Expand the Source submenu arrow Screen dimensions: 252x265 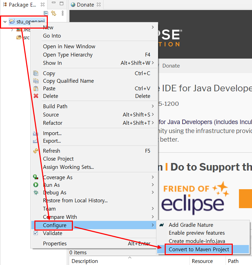153,114
